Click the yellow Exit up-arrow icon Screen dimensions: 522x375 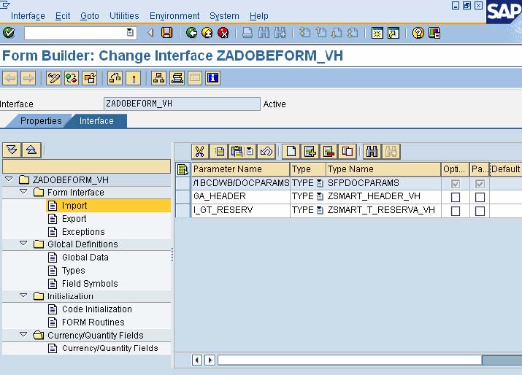207,33
